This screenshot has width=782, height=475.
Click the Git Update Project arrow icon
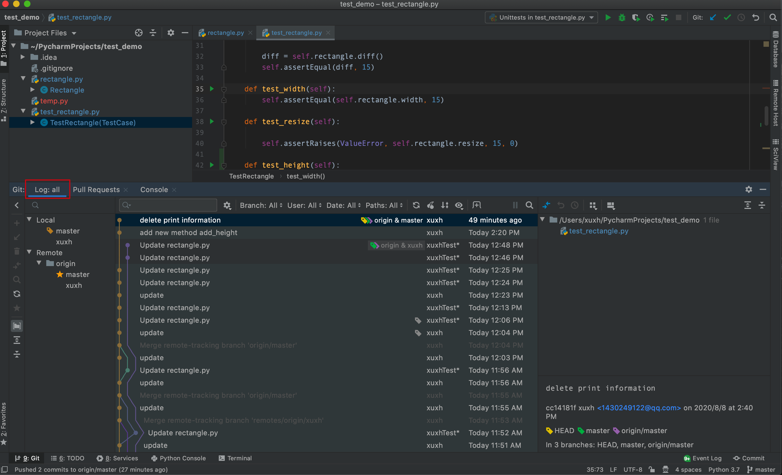point(713,17)
